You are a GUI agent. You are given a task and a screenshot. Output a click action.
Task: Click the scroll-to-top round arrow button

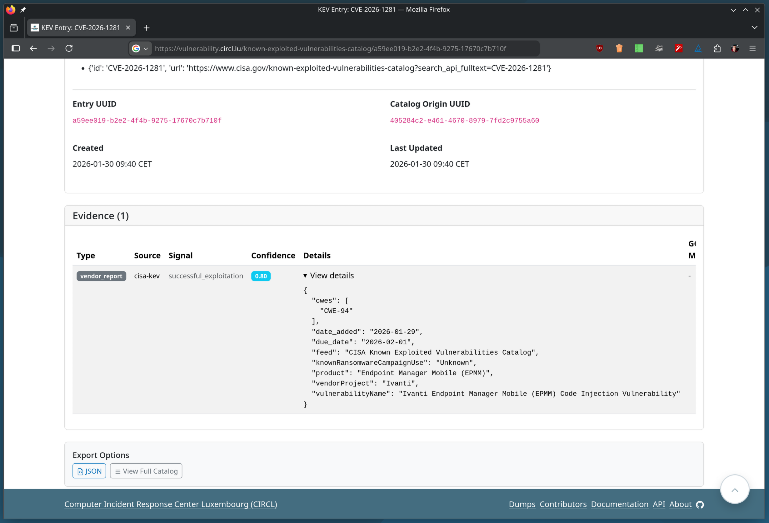coord(735,490)
